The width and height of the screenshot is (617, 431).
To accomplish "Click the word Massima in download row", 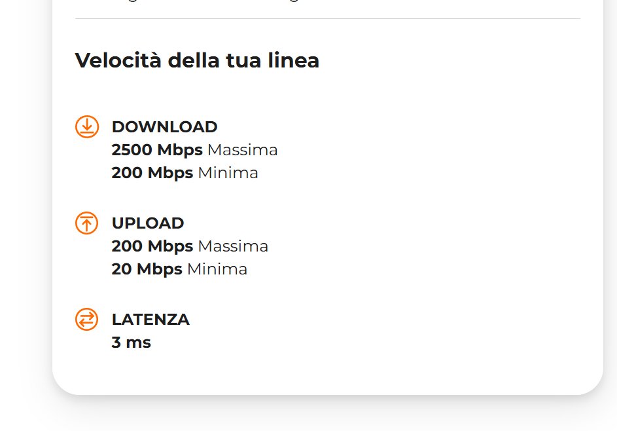I will tap(242, 150).
